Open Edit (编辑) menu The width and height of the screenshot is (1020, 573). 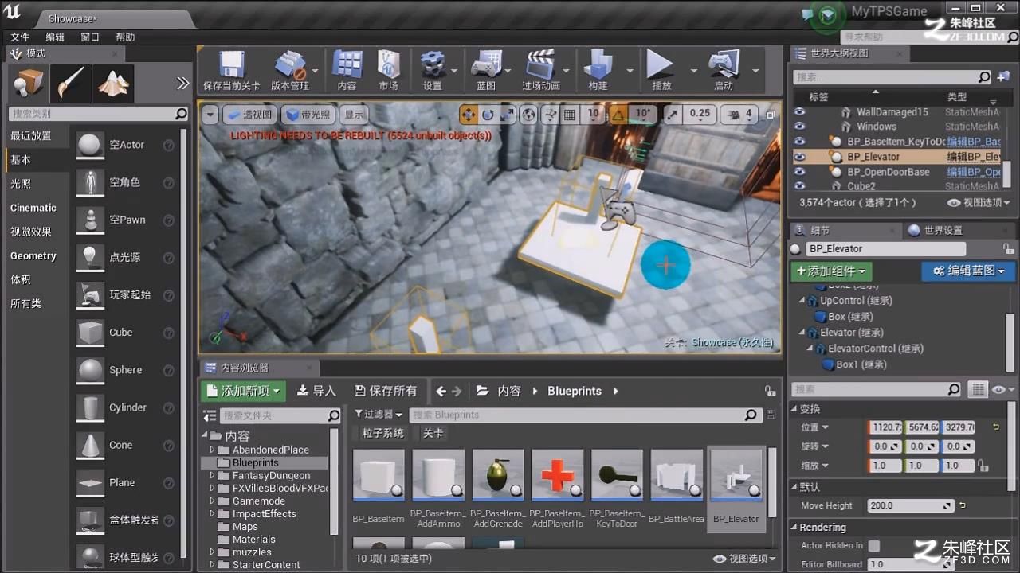click(x=55, y=37)
